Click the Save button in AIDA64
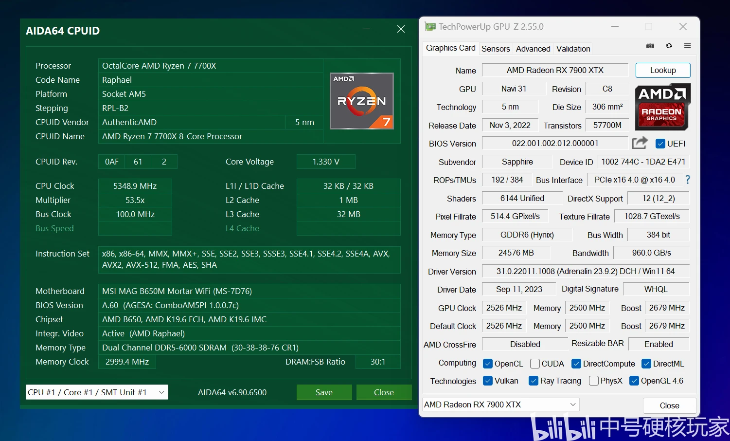730x441 pixels. (x=324, y=392)
